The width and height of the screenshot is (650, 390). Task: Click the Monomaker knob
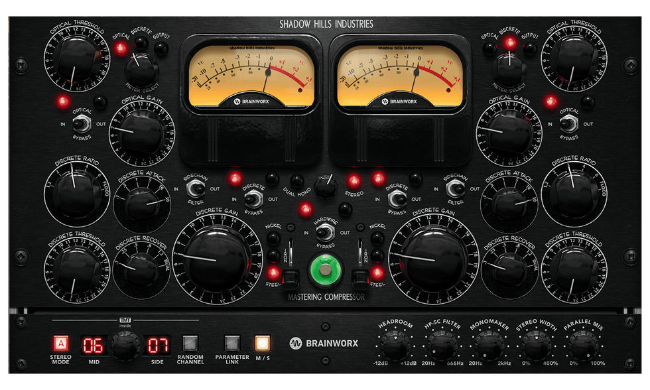click(x=489, y=346)
